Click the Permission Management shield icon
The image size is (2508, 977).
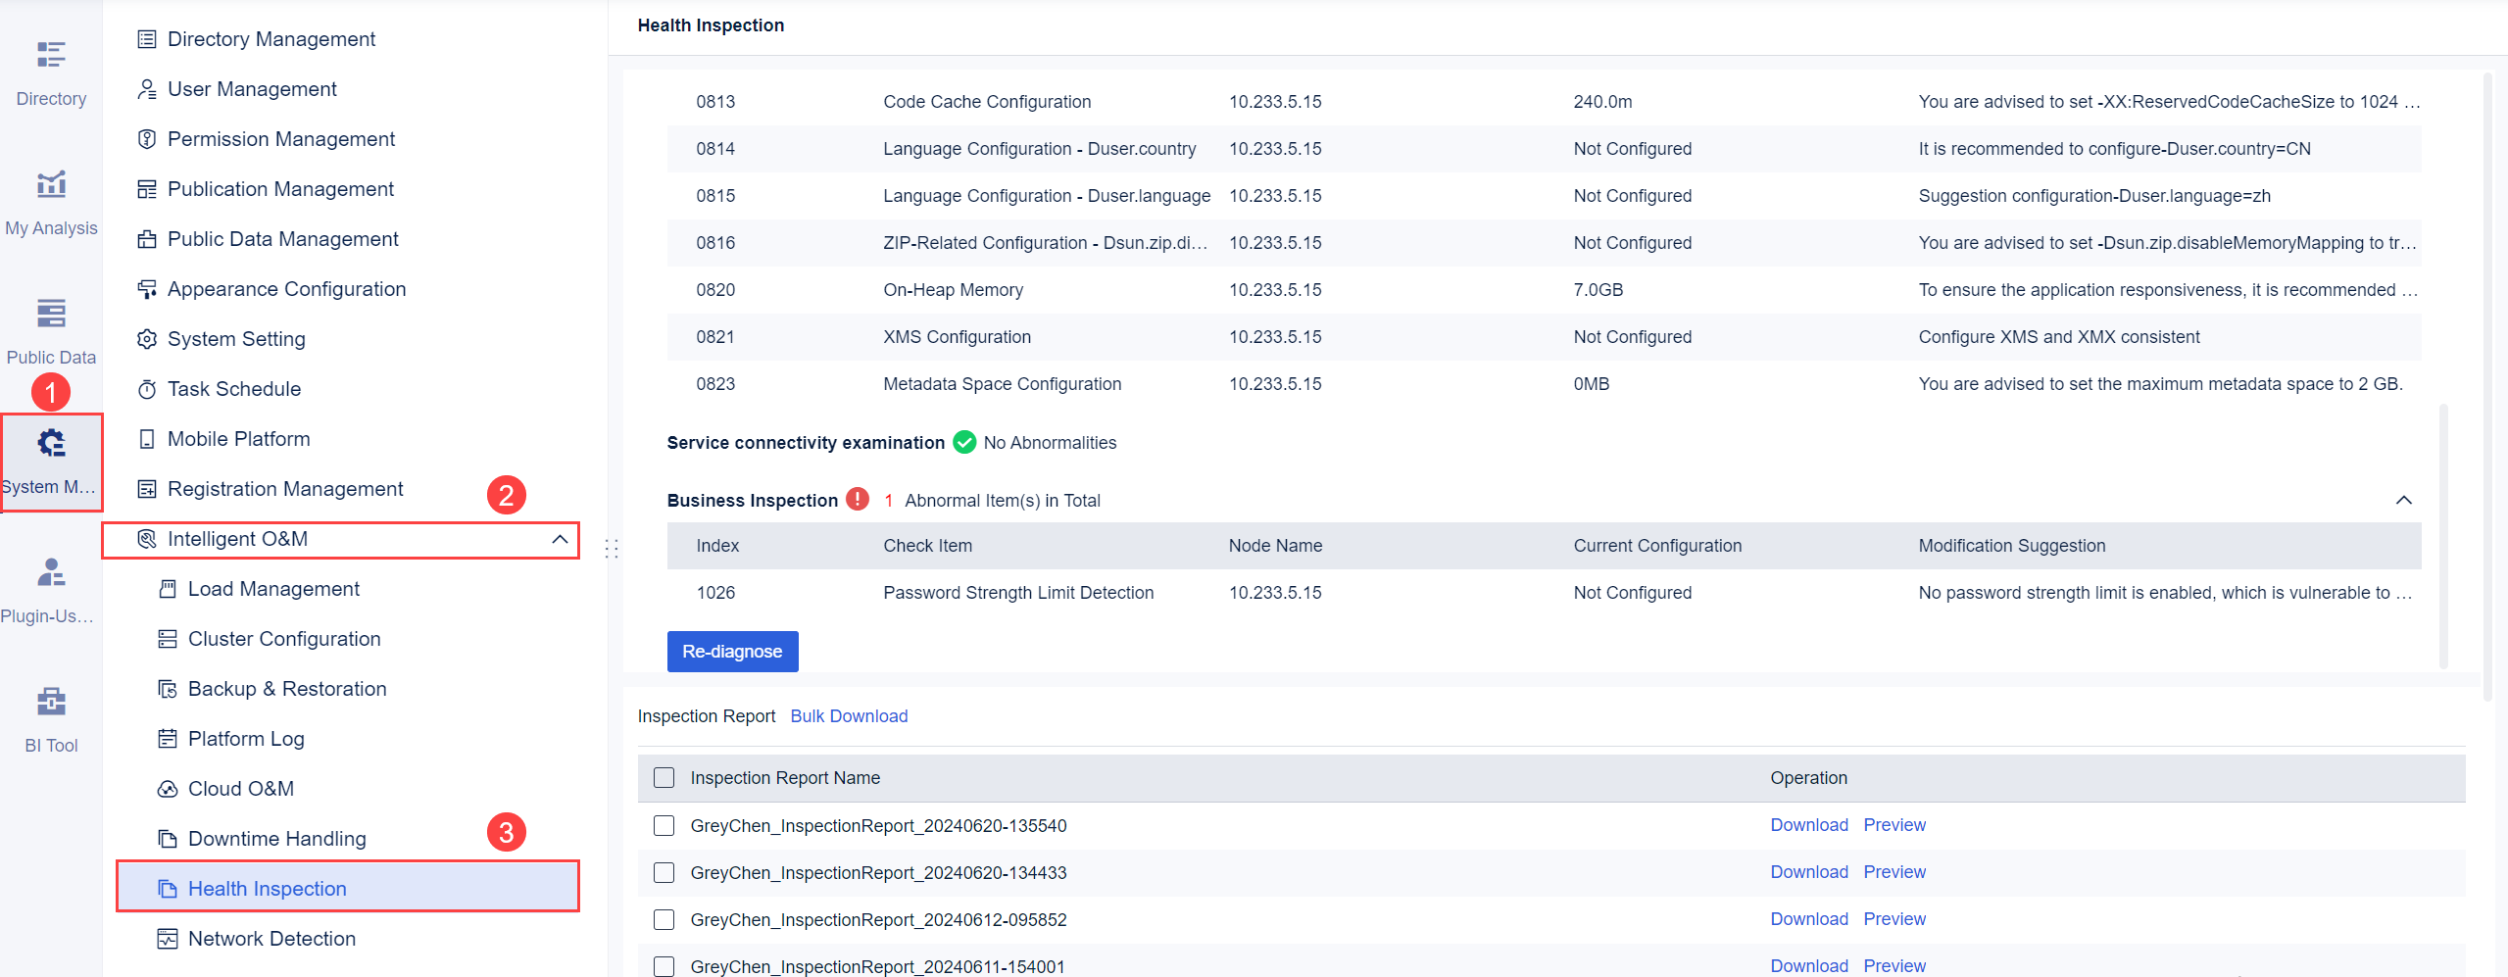[x=147, y=139]
